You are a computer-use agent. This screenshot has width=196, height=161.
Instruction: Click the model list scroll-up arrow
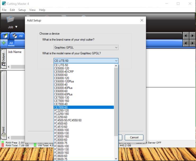pyautogui.click(x=116, y=66)
